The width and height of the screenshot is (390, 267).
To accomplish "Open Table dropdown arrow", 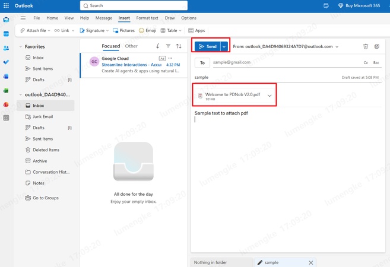I will [180, 31].
